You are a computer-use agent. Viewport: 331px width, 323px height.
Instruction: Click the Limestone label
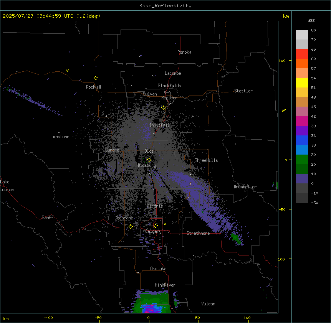59,137
